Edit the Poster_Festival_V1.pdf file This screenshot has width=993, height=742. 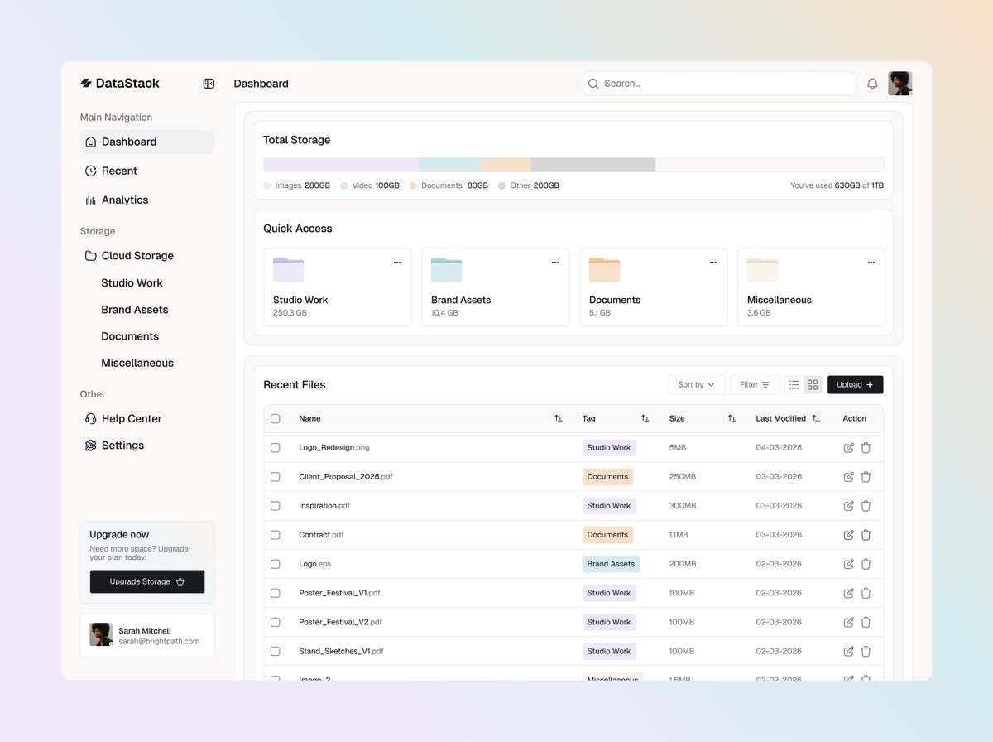tap(848, 593)
